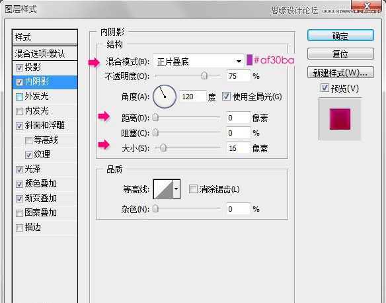This screenshot has height=303, width=386.
Task: Uncheck the 内阴影 inner shadow checkbox
Action: tap(19, 82)
